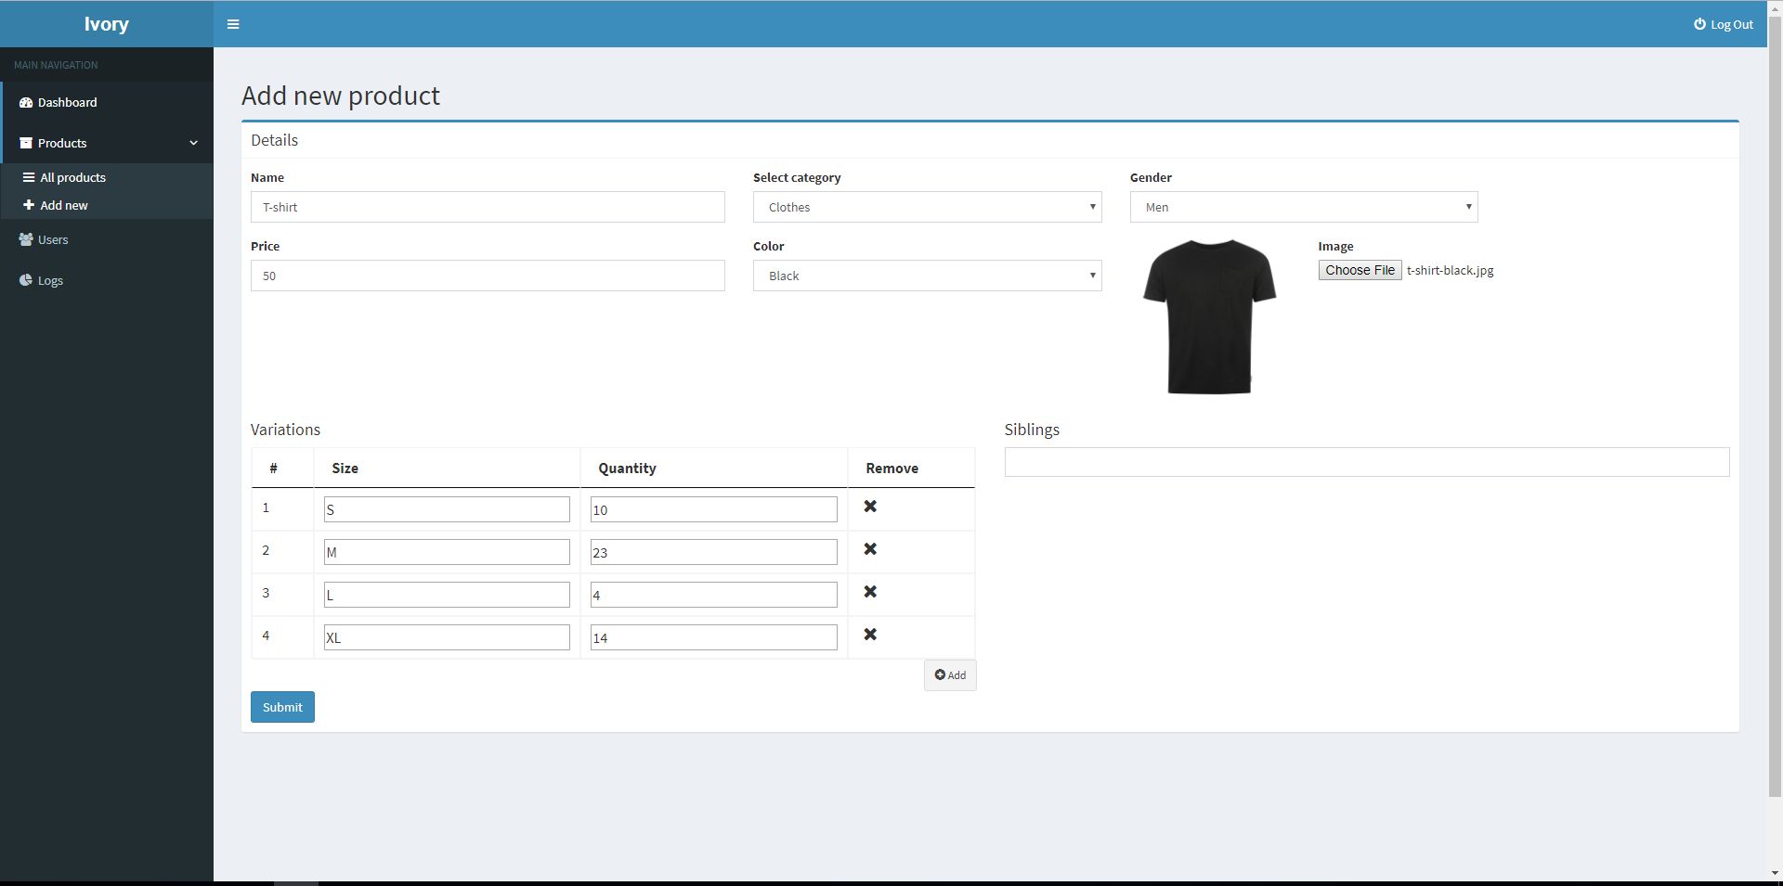Click the black t-shirt preview image
The image size is (1783, 886).
point(1209,316)
